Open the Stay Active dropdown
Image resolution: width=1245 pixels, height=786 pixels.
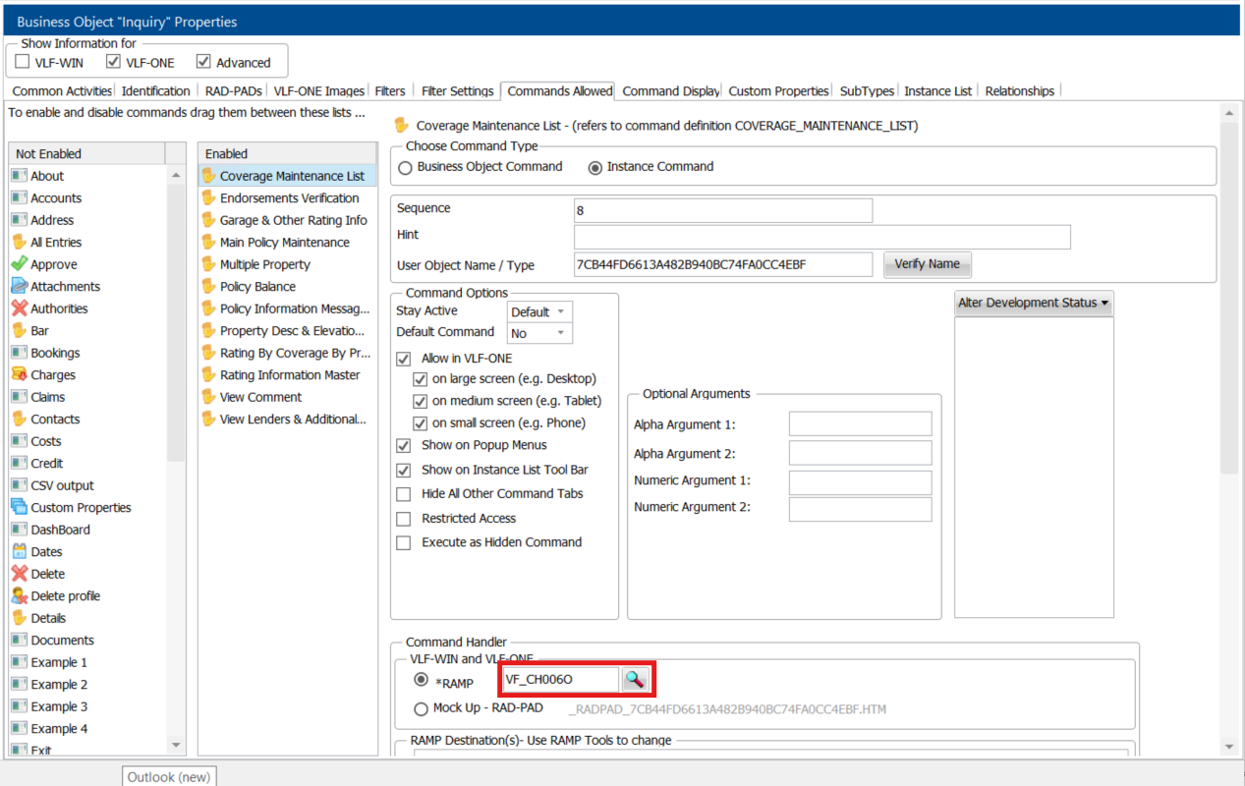pos(539,311)
